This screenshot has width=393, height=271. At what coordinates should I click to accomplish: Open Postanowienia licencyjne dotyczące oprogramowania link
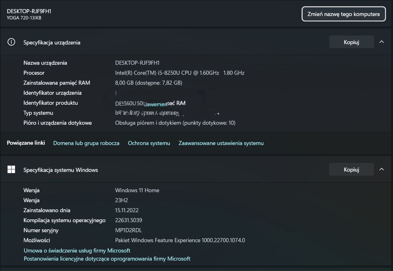coord(107,258)
